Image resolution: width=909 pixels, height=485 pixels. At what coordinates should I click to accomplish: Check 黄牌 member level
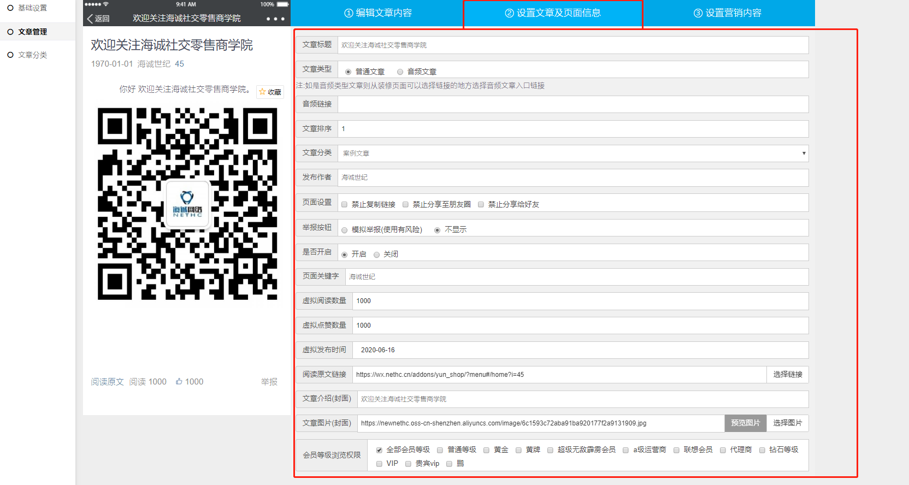[518, 450]
